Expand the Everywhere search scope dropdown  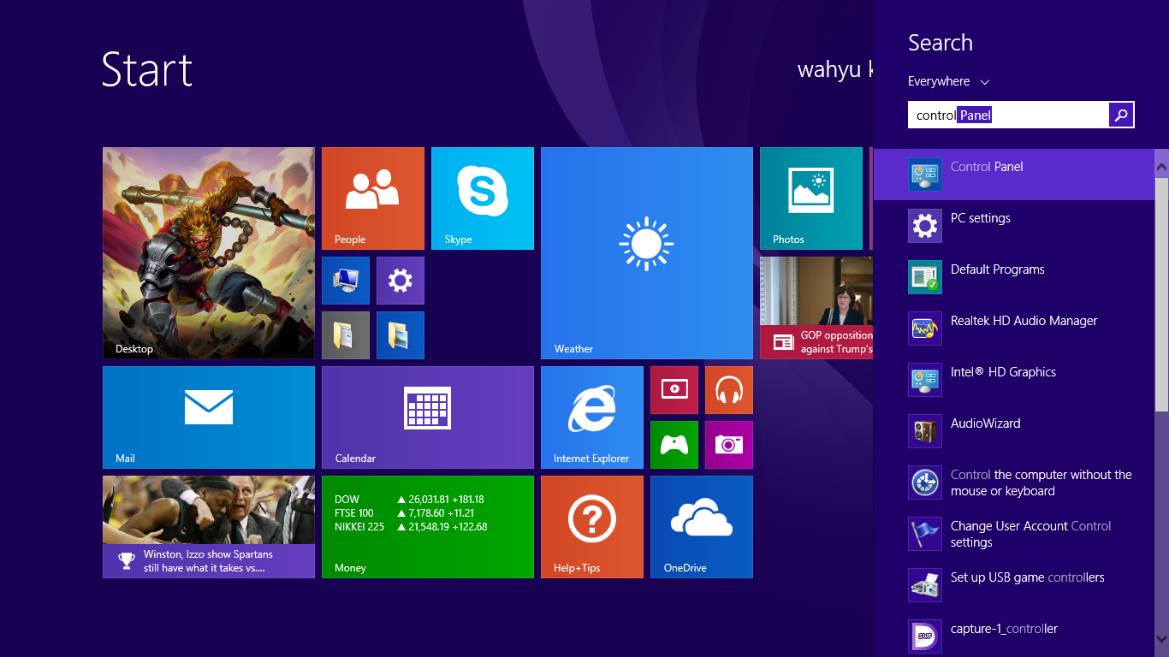pyautogui.click(x=948, y=81)
